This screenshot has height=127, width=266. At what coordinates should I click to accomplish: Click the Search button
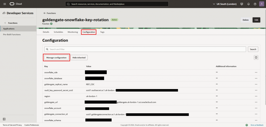(253, 49)
